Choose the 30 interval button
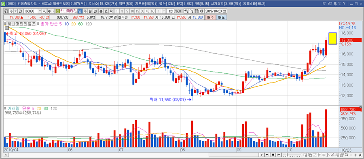364x159 pixels. 142,11
